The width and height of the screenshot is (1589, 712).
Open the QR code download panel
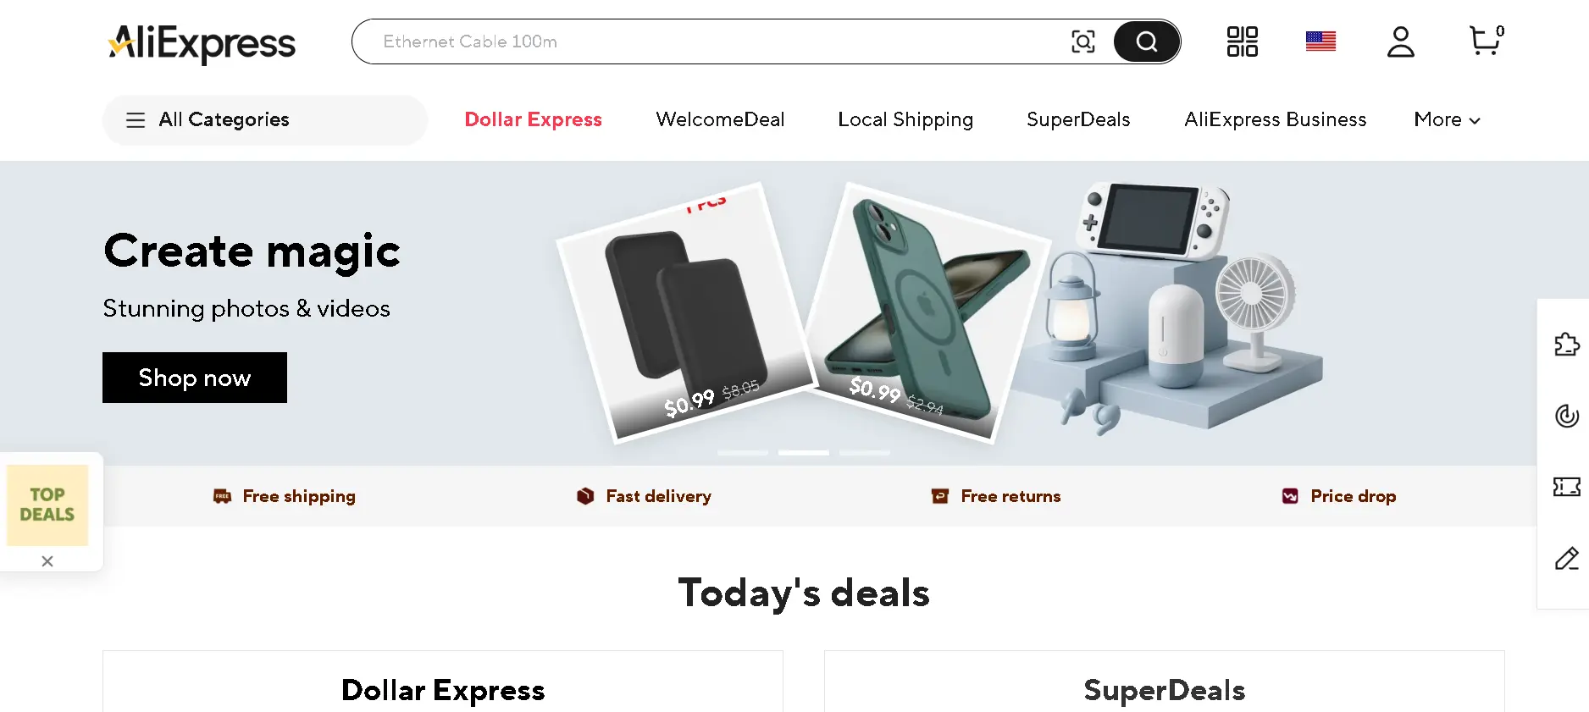1241,41
